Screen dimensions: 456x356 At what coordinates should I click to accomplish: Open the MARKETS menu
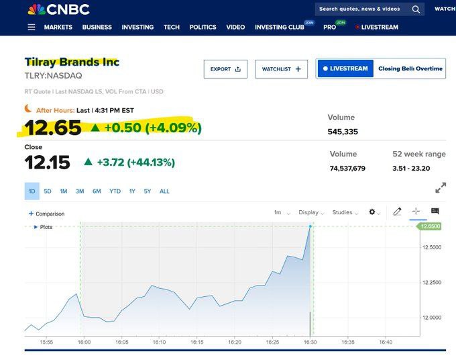[58, 28]
